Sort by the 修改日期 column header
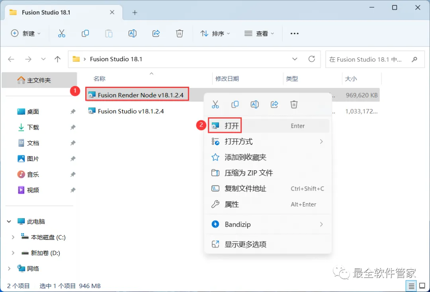 pos(227,79)
